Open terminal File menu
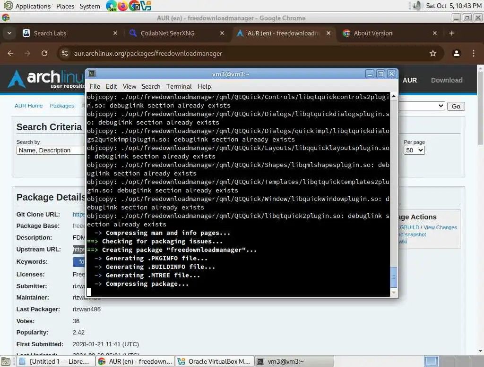 [95, 86]
